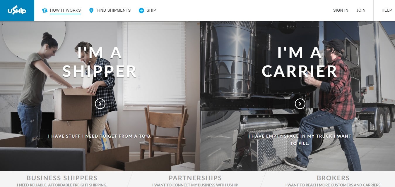Viewport: 395px width, 187px height.
Task: Select the I'm a Shipper heading
Action: click(100, 62)
